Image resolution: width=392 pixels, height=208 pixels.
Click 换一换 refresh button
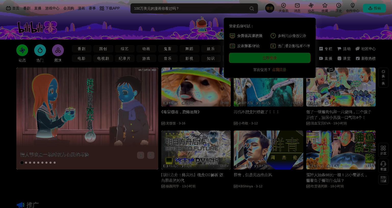point(383,77)
